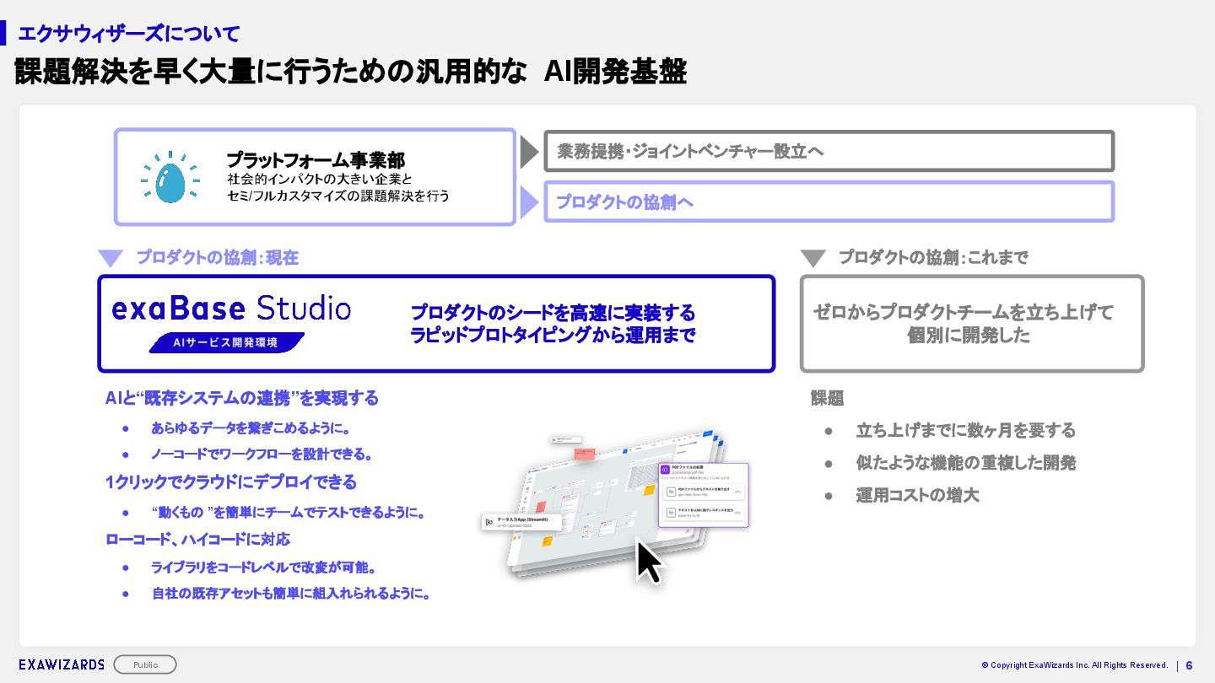
Task: Click the blue egg logo icon
Action: [x=170, y=178]
